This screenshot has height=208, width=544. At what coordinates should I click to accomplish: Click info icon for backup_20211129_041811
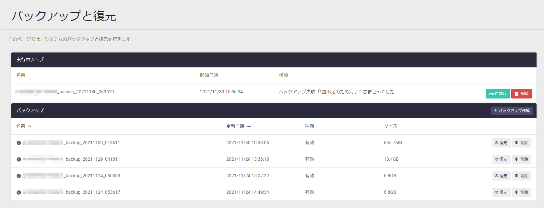click(19, 159)
